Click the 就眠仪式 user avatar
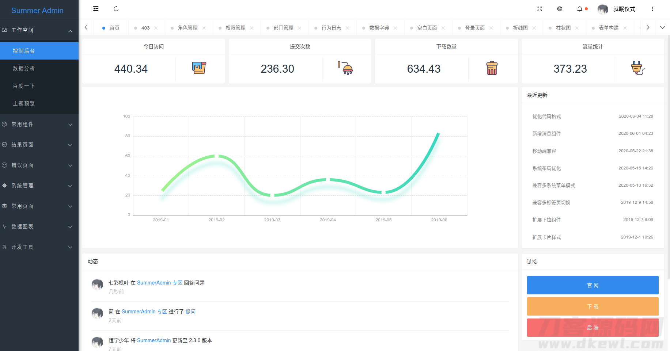 [603, 9]
